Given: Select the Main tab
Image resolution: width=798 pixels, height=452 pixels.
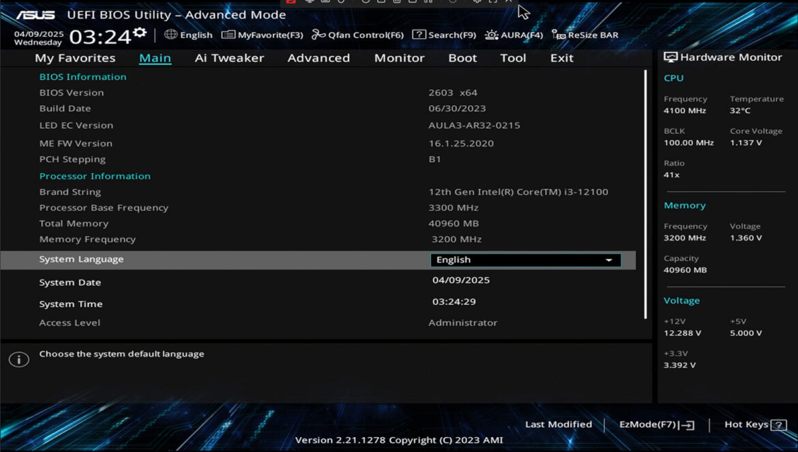Looking at the screenshot, I should point(156,58).
